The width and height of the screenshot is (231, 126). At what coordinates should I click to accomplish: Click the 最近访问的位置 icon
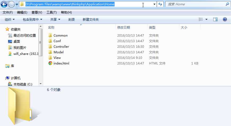[10, 35]
